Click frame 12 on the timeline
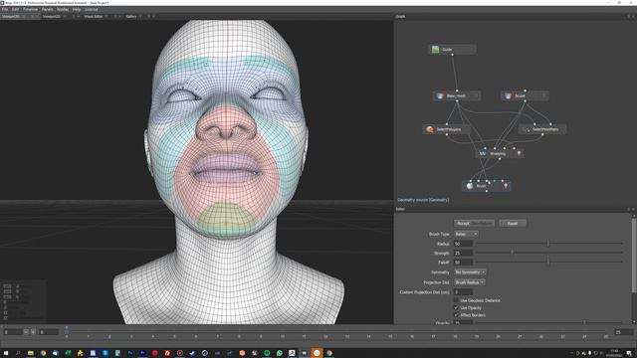637x358 pixels. coord(325,336)
